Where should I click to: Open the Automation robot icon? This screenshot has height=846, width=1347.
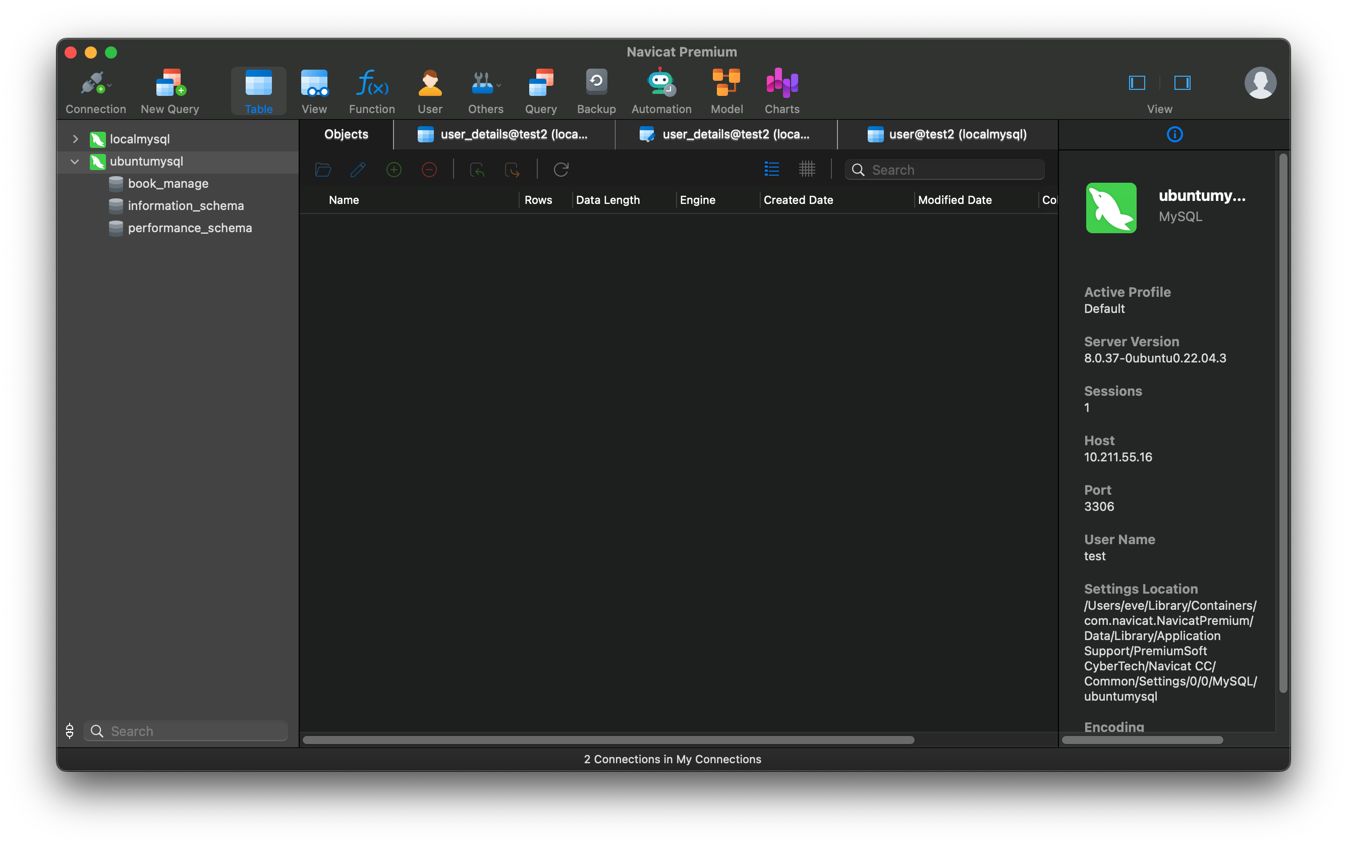click(x=661, y=82)
